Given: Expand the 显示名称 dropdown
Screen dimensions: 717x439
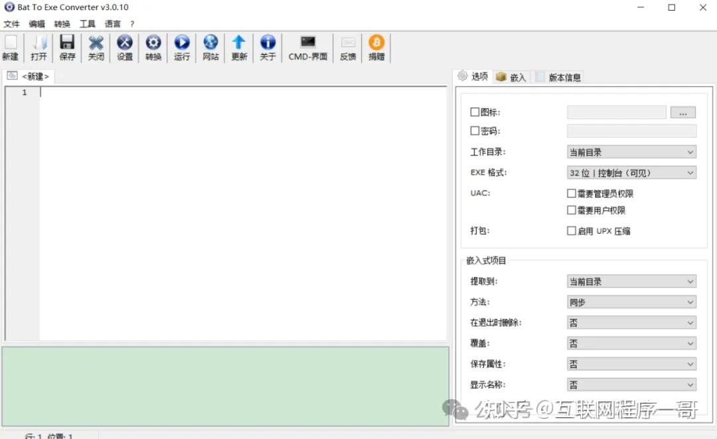Looking at the screenshot, I should (631, 385).
